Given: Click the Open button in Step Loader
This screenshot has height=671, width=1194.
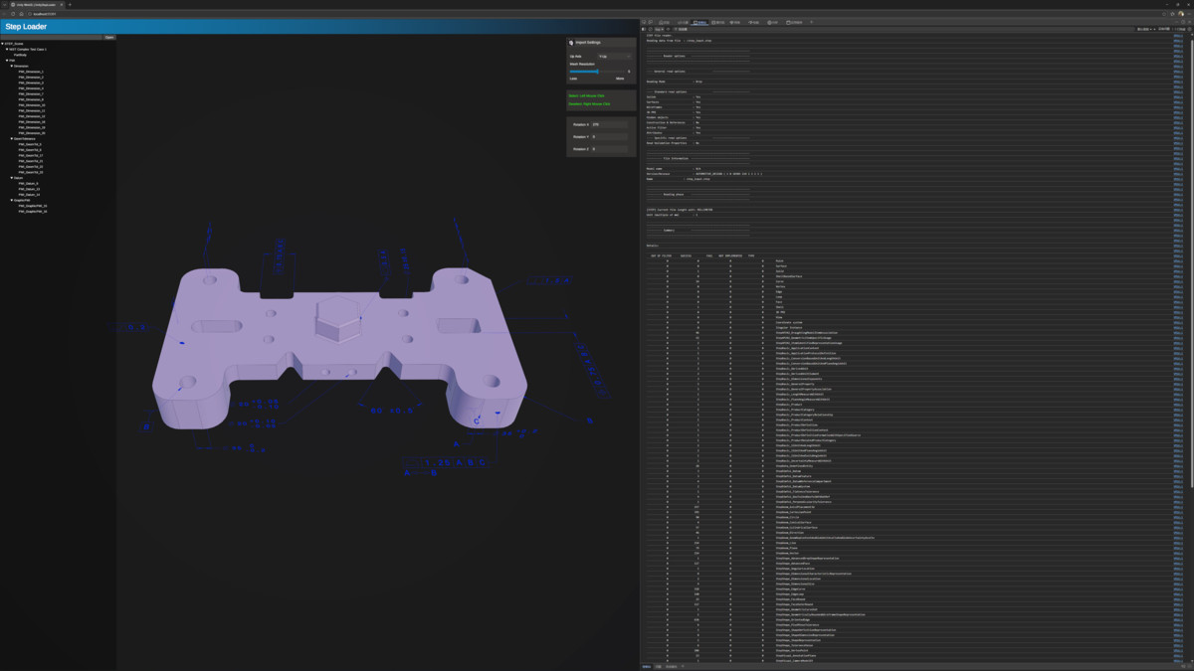Looking at the screenshot, I should [x=109, y=38].
